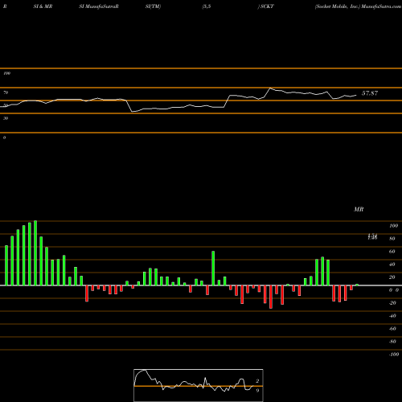Click the longest red bar in MR histogram

(271, 297)
